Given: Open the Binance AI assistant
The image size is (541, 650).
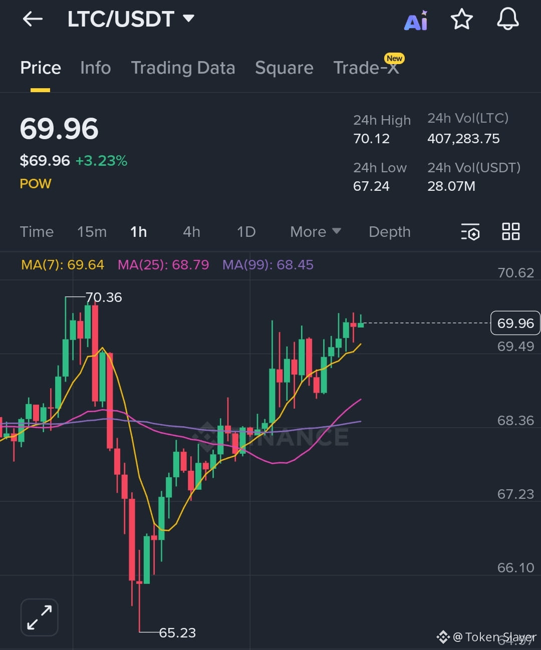Looking at the screenshot, I should 416,20.
